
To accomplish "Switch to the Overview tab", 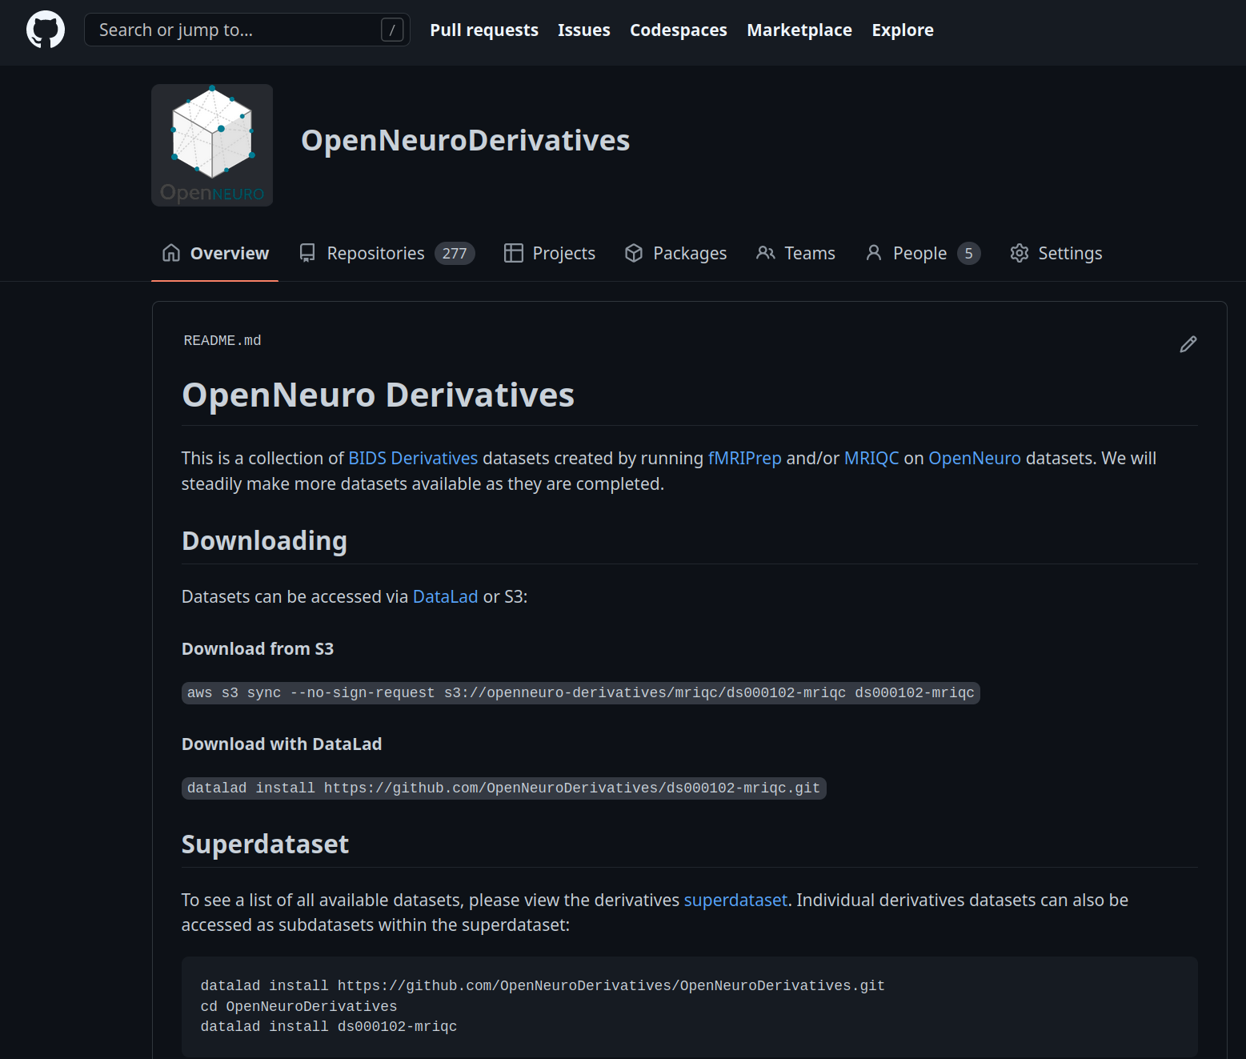I will (215, 254).
